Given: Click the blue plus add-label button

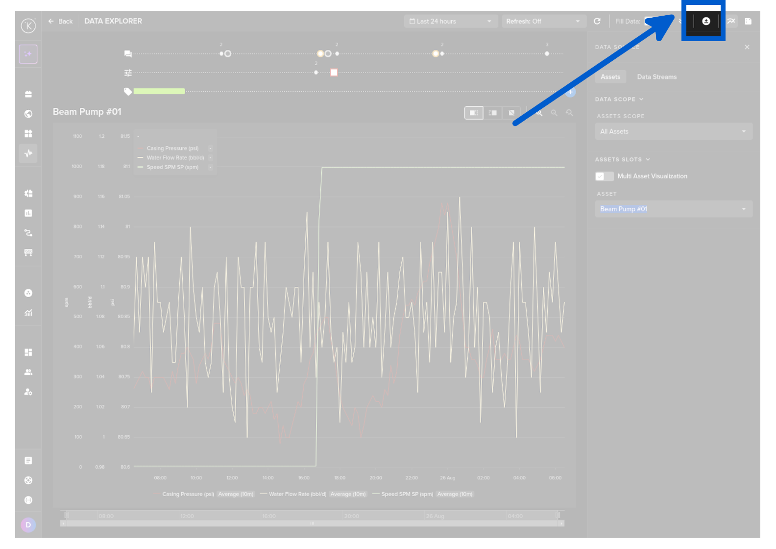Looking at the screenshot, I should click(x=570, y=92).
